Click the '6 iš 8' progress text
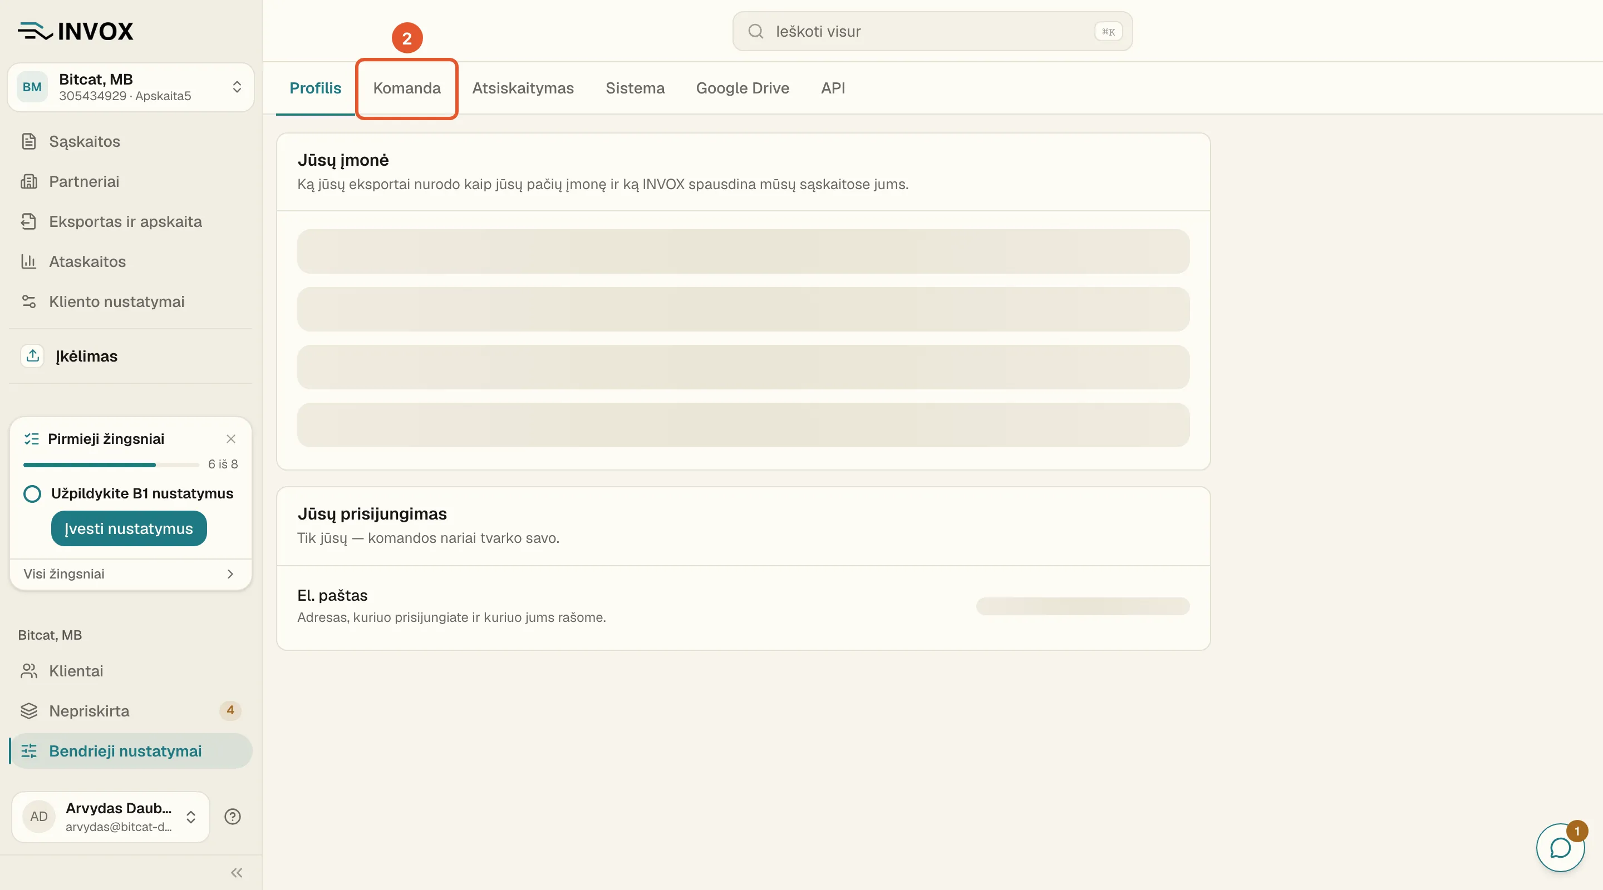The width and height of the screenshot is (1603, 890). pyautogui.click(x=223, y=464)
